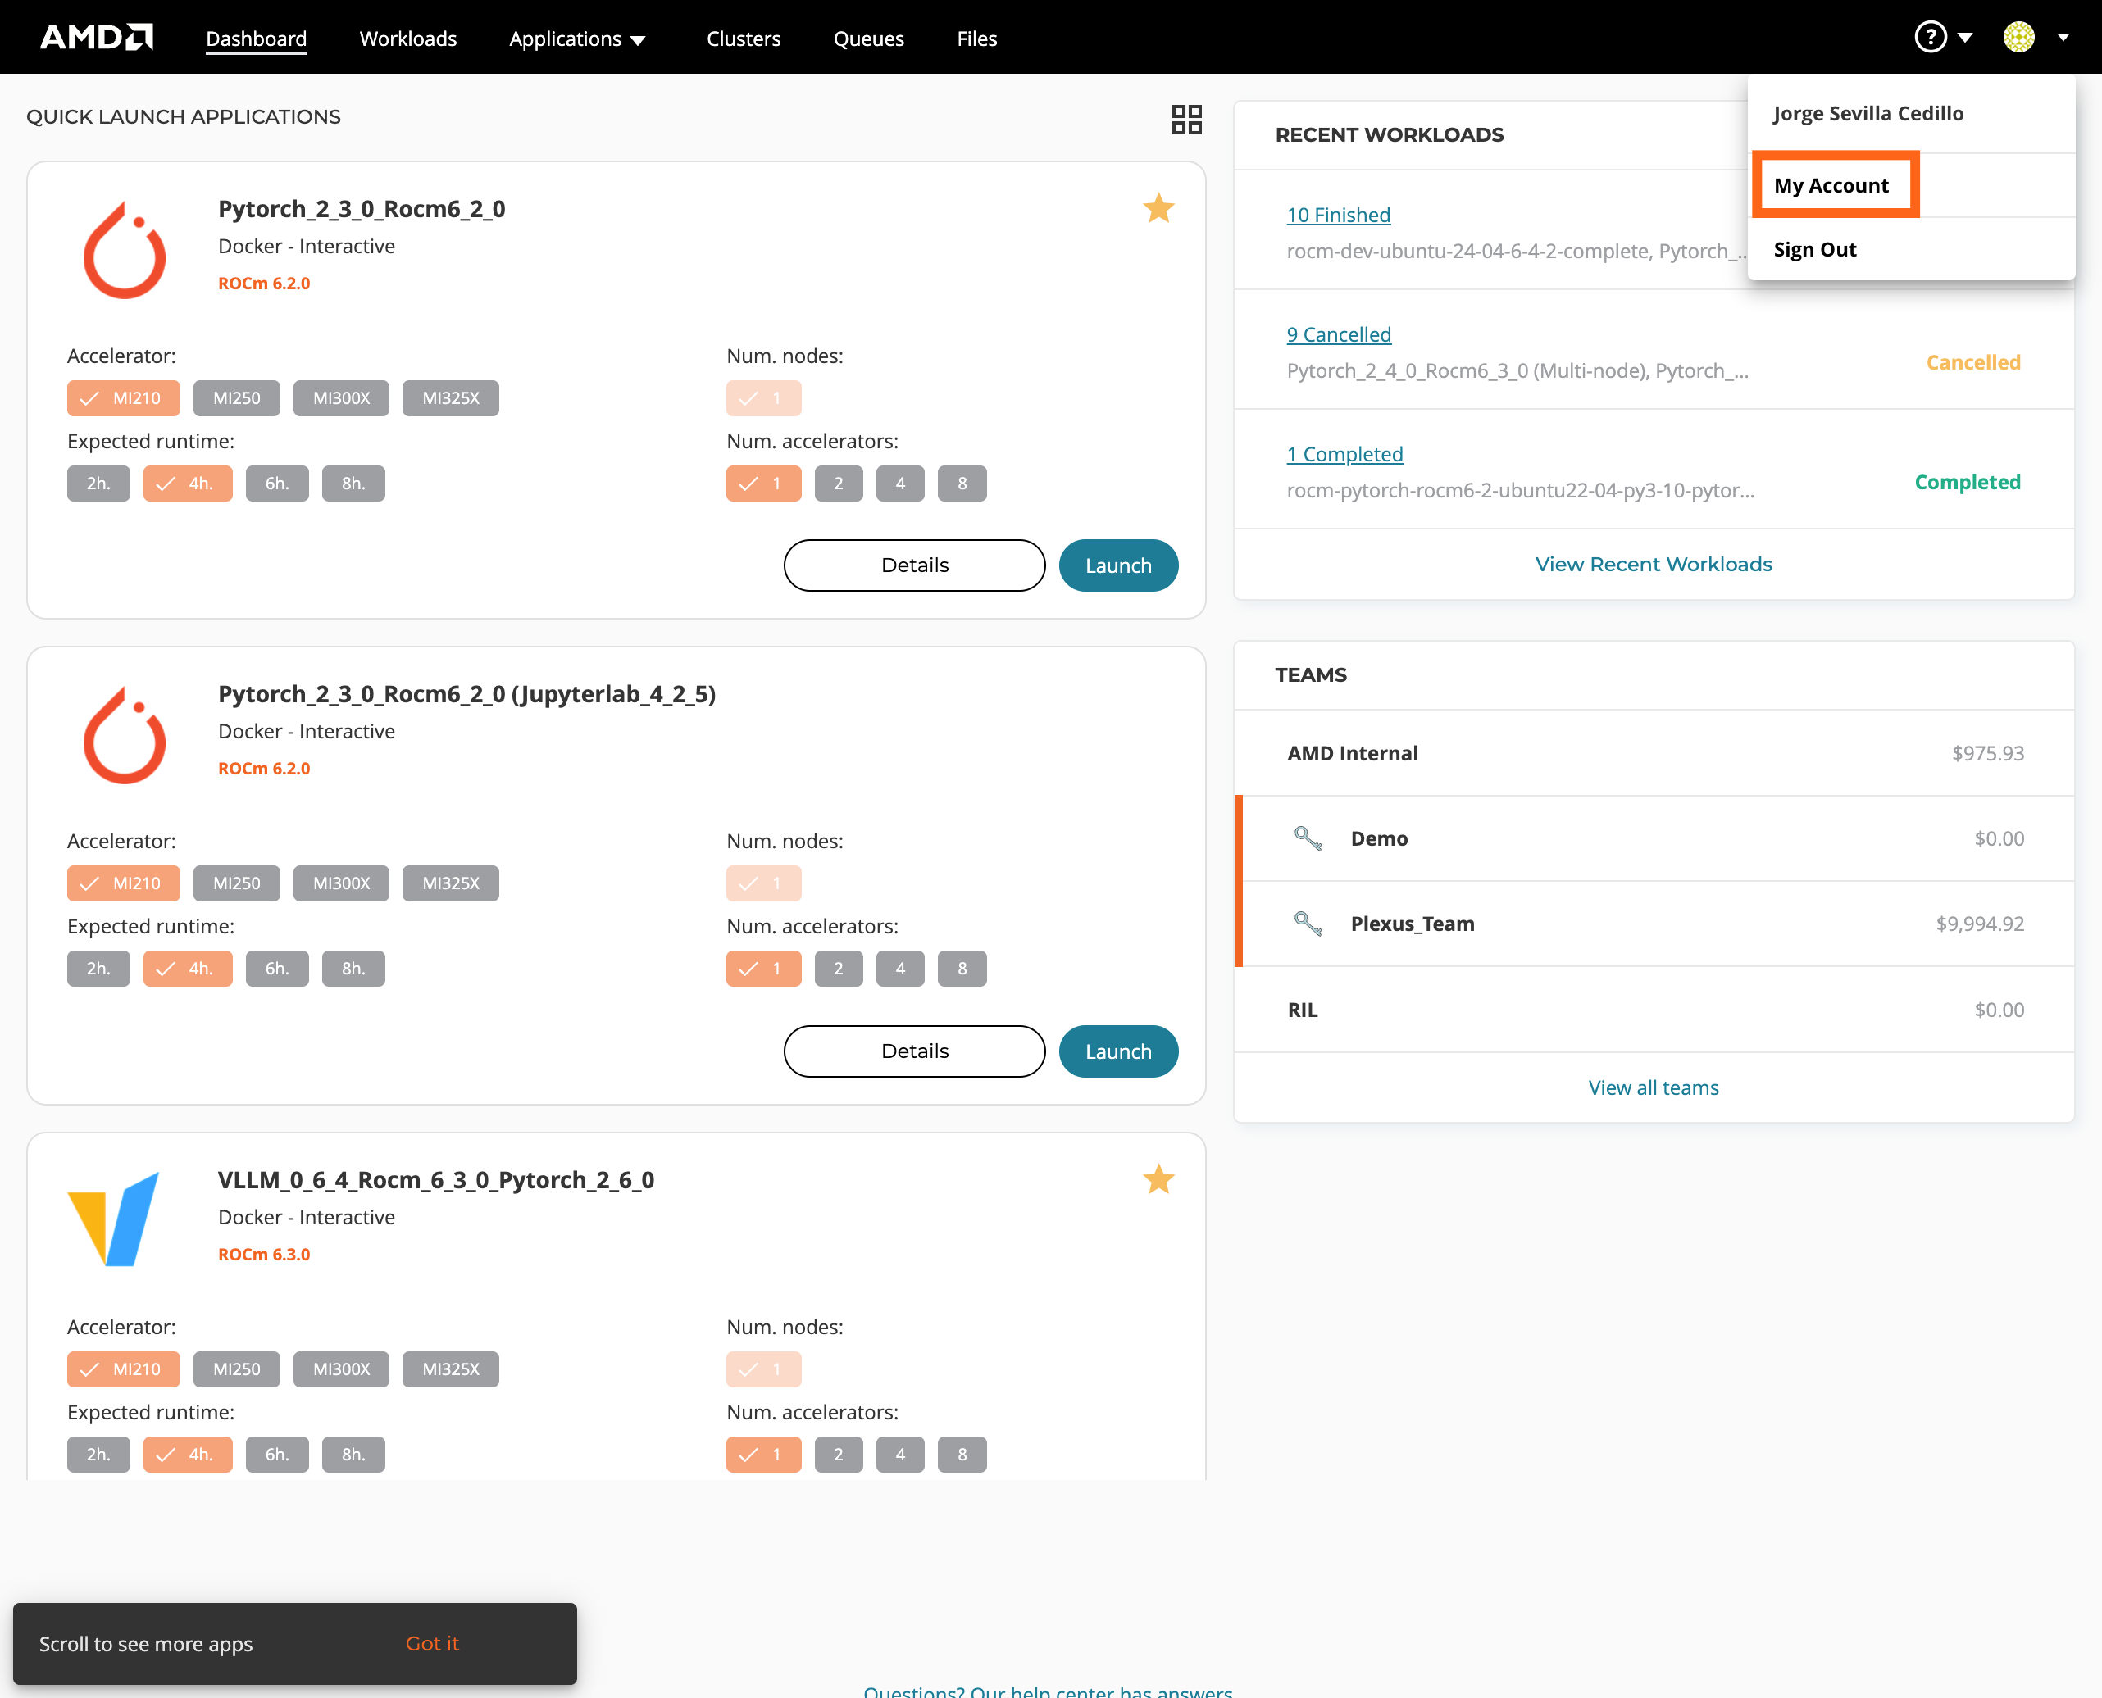The width and height of the screenshot is (2102, 1698).
Task: Open the Plexus_Team team row
Action: coord(1654,924)
